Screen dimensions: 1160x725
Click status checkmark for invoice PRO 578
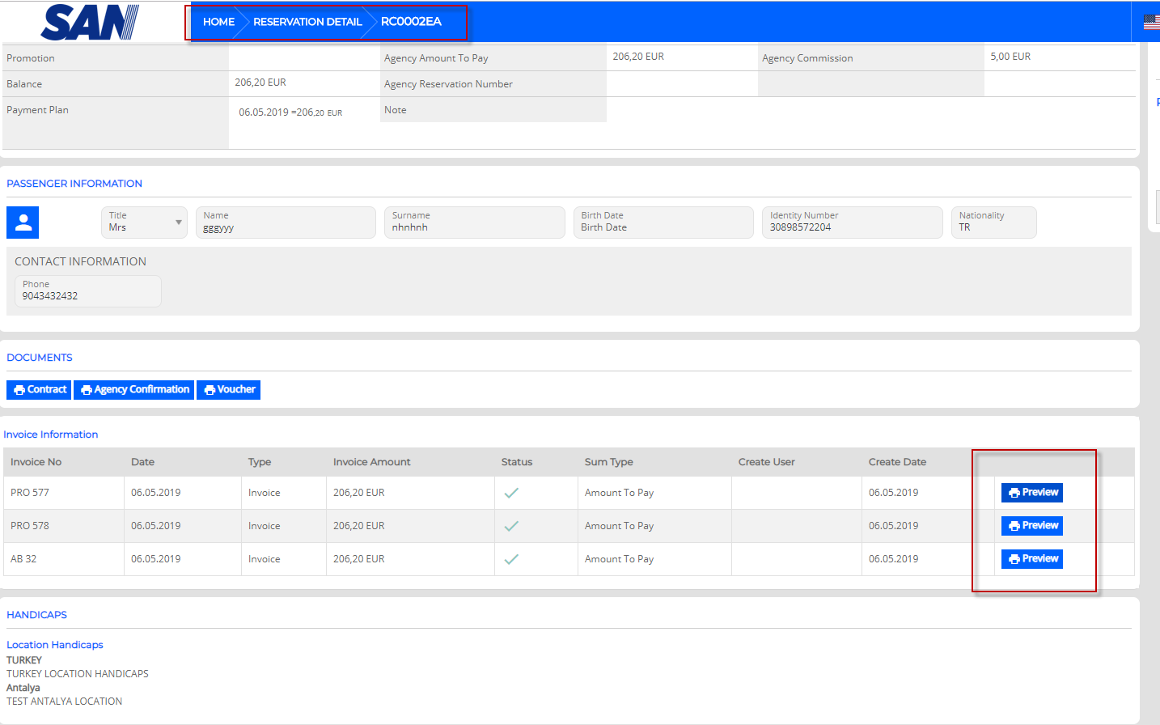tap(511, 526)
